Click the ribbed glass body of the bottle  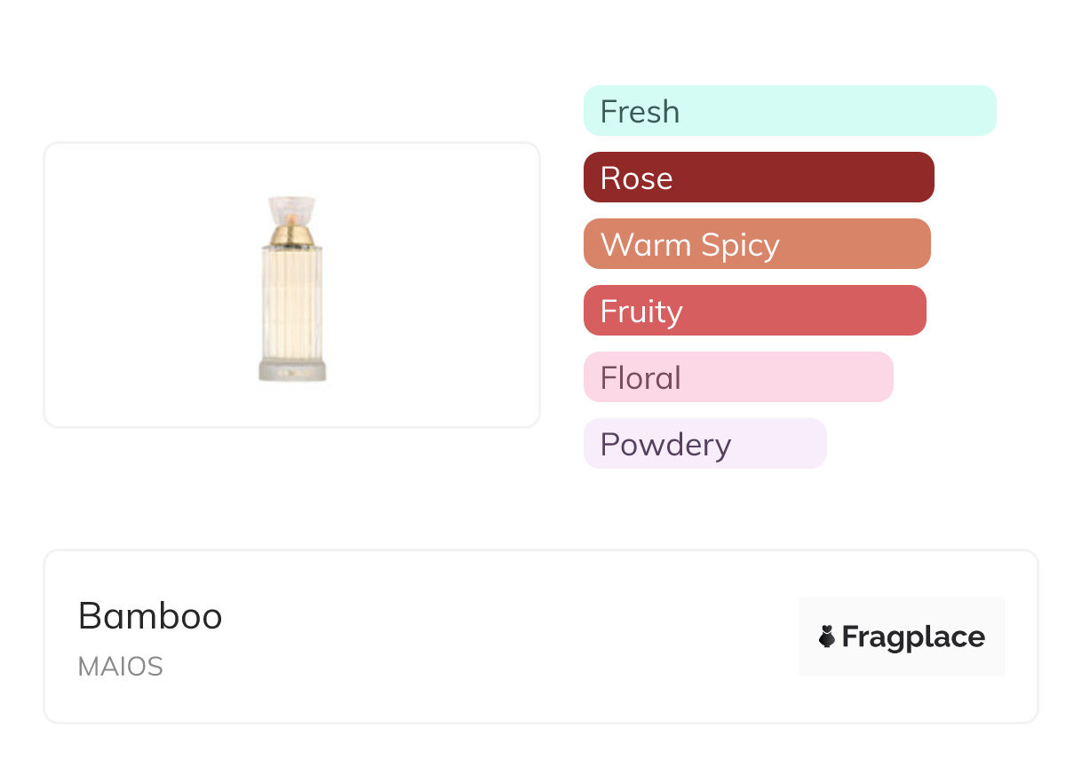(x=292, y=302)
